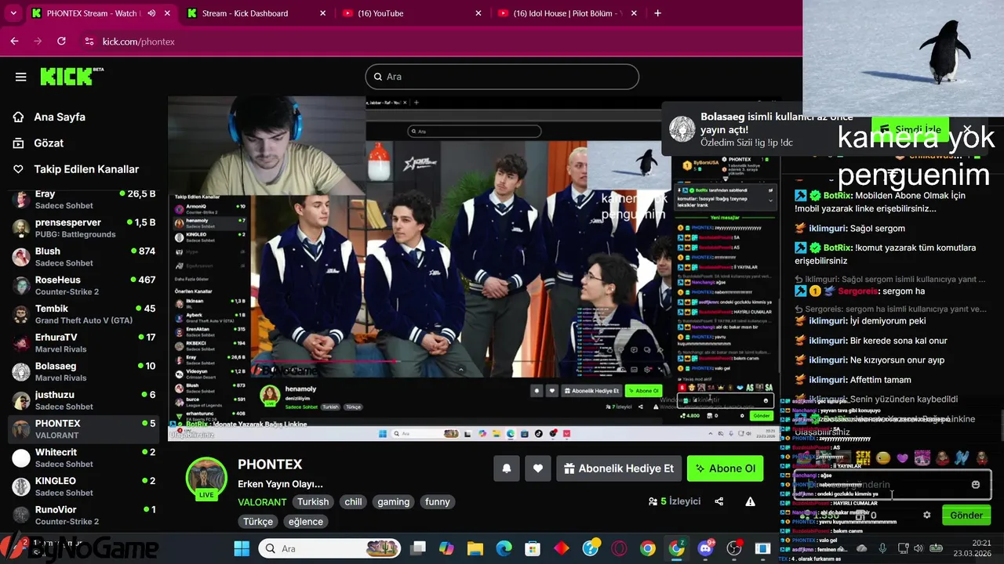Image resolution: width=1004 pixels, height=564 pixels.
Task: Open Windows Start menu
Action: [x=242, y=548]
